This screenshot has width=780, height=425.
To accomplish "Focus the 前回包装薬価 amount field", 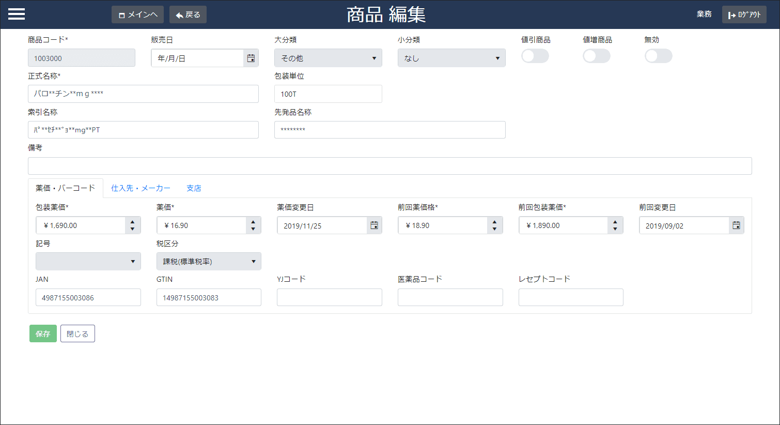I will click(564, 225).
